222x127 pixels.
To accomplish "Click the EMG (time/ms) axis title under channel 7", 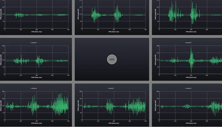I will (114, 123).
